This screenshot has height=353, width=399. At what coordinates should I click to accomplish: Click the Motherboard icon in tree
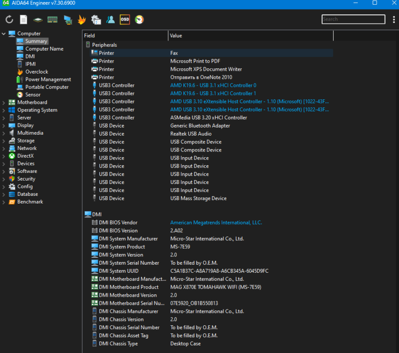pyautogui.click(x=12, y=103)
